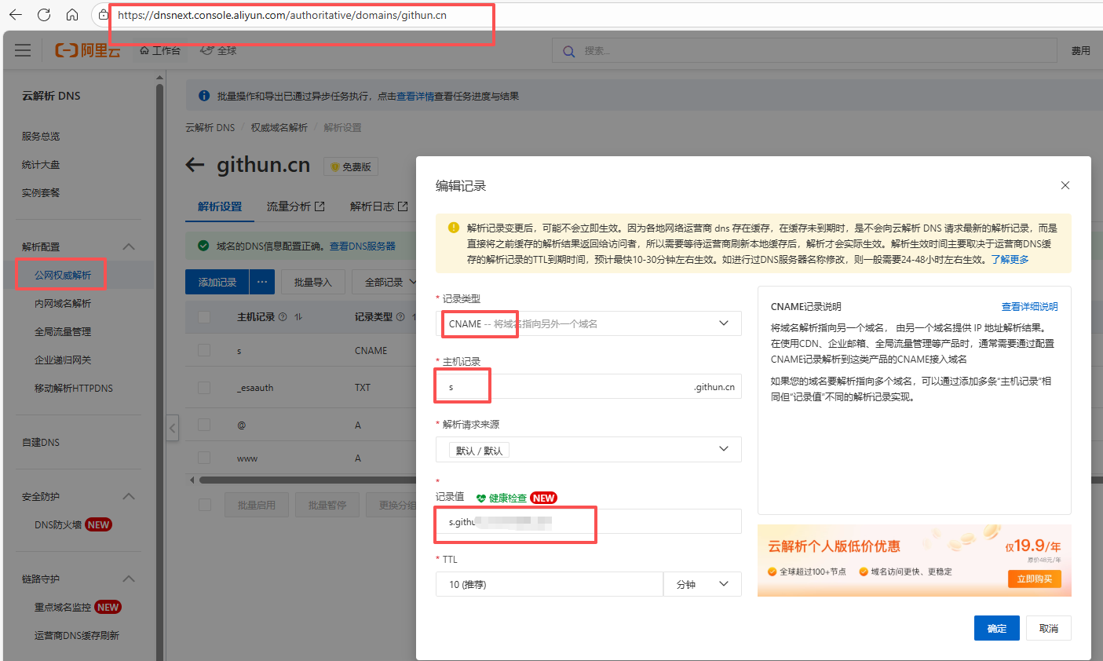Screen dimensions: 1103x661
Task: Select 内网域名解析 in the sidebar
Action: click(63, 303)
